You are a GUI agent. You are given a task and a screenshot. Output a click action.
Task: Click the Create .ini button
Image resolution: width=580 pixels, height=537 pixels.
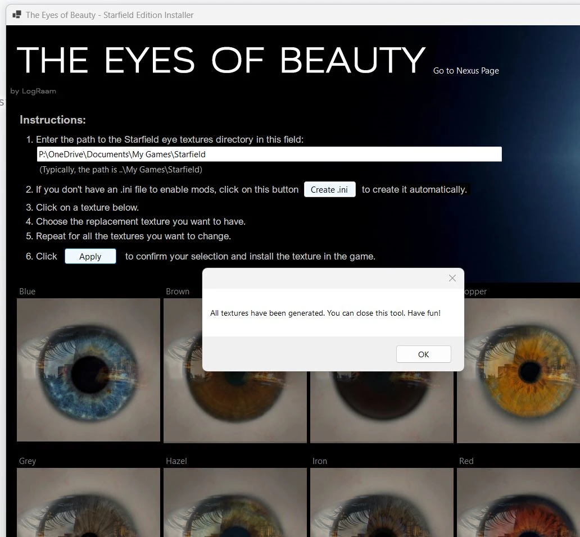pyautogui.click(x=329, y=189)
